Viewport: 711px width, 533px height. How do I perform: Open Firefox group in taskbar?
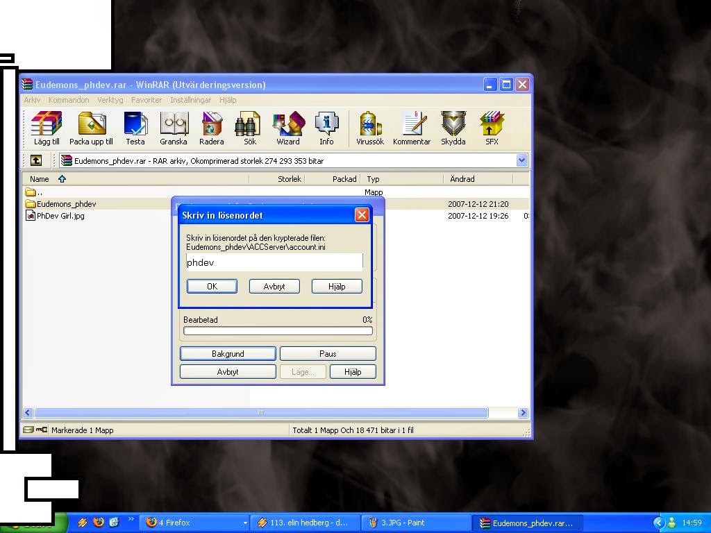(x=196, y=523)
